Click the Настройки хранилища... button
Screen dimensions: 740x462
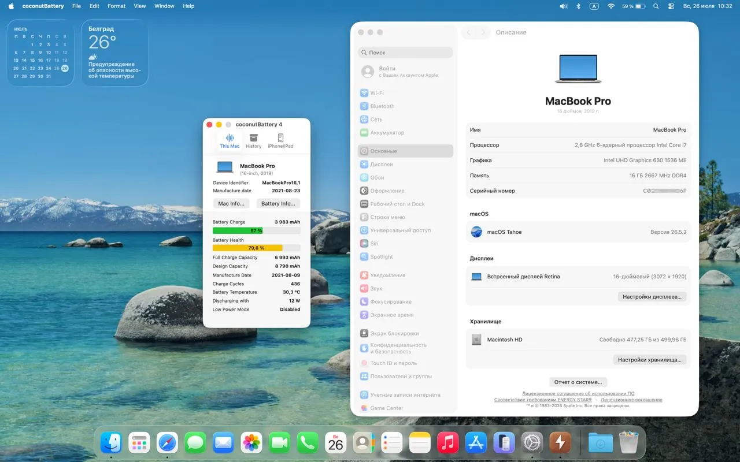coord(650,360)
